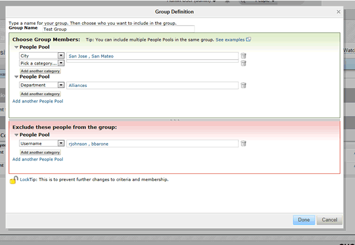Image resolution: width=355 pixels, height=245 pixels.
Task: Open the See examples link
Action: [x=230, y=40]
